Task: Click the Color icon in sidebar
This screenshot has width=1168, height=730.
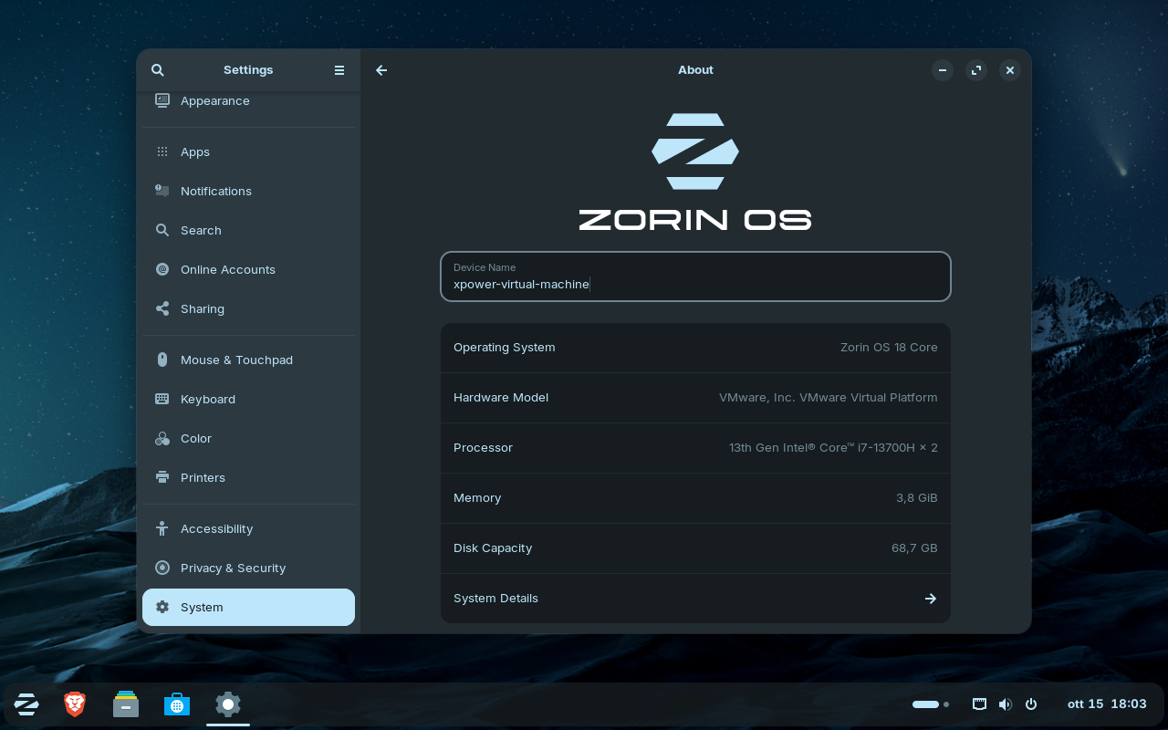Action: coord(162,438)
